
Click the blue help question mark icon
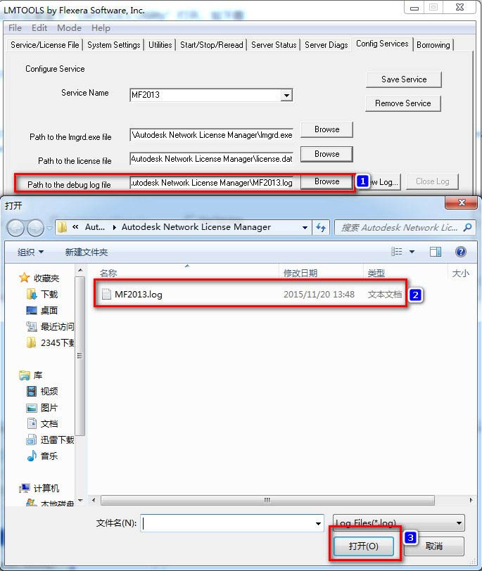(461, 252)
